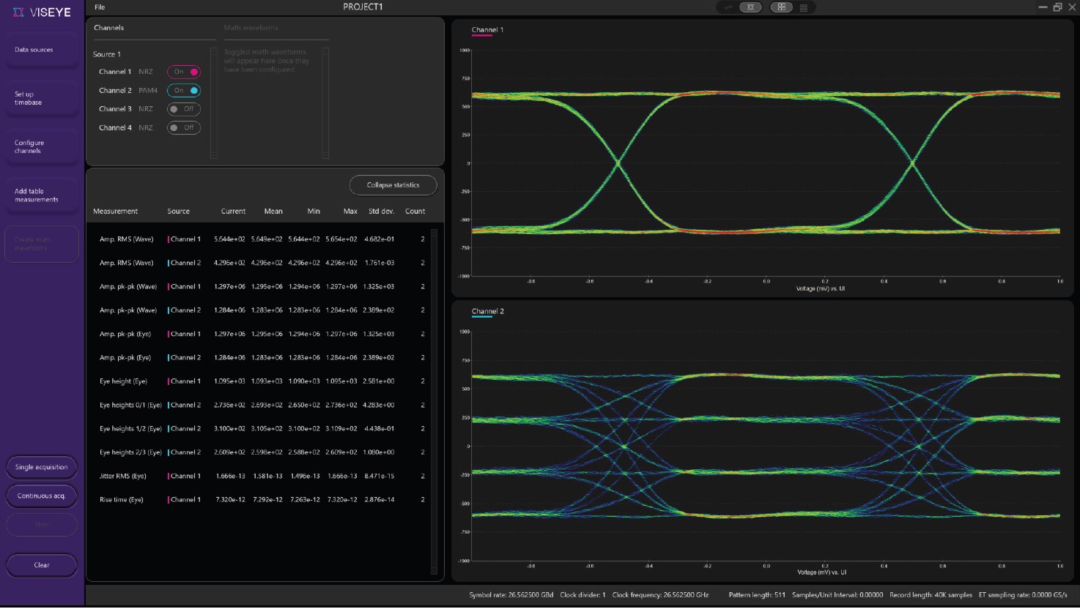Open Set up timebase

pos(42,98)
